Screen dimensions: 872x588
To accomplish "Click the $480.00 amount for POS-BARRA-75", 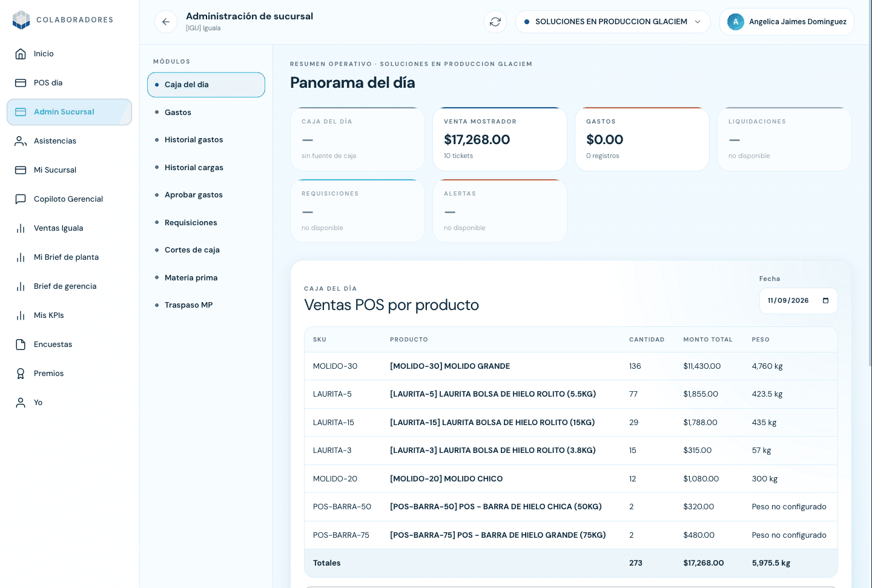I will tap(699, 535).
